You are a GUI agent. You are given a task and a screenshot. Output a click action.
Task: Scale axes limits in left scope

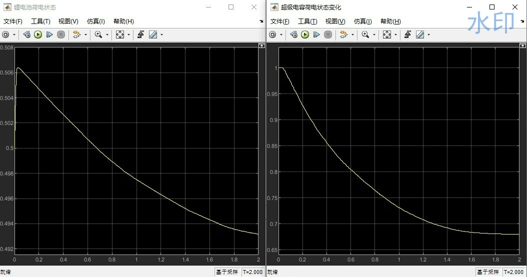tap(120, 34)
